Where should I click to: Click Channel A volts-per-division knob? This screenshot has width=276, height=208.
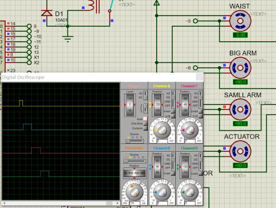click(x=162, y=130)
